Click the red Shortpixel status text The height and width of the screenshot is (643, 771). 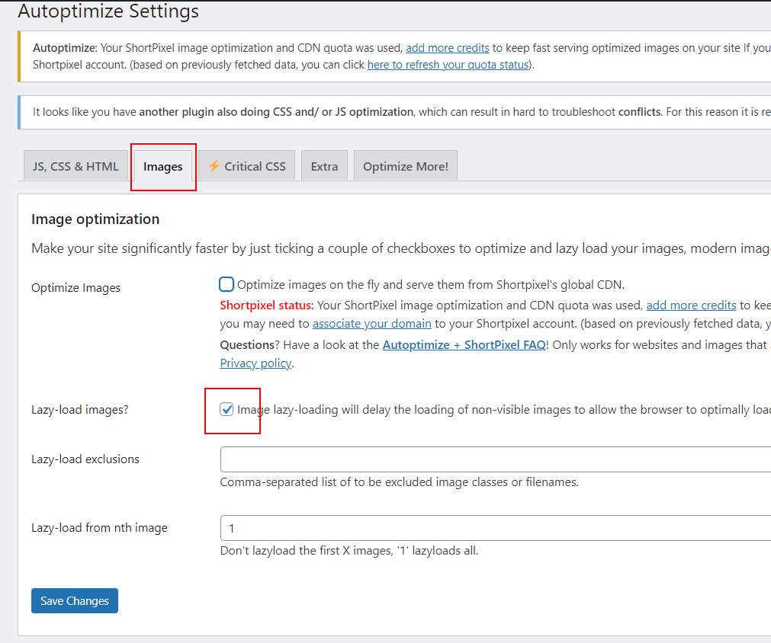pyautogui.click(x=266, y=305)
